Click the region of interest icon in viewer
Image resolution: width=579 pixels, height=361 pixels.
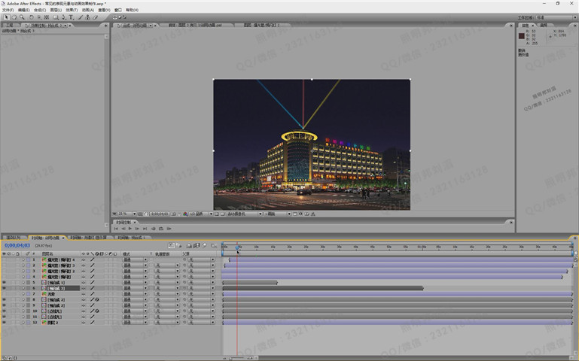pyautogui.click(x=216, y=214)
